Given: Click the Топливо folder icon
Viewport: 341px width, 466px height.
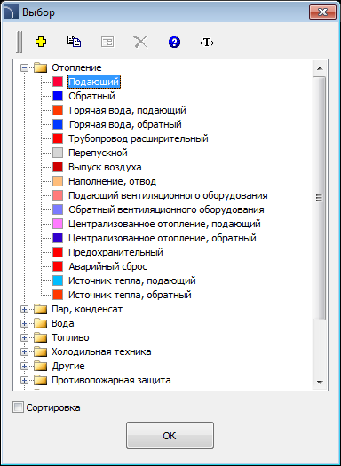Looking at the screenshot, I should pos(41,337).
